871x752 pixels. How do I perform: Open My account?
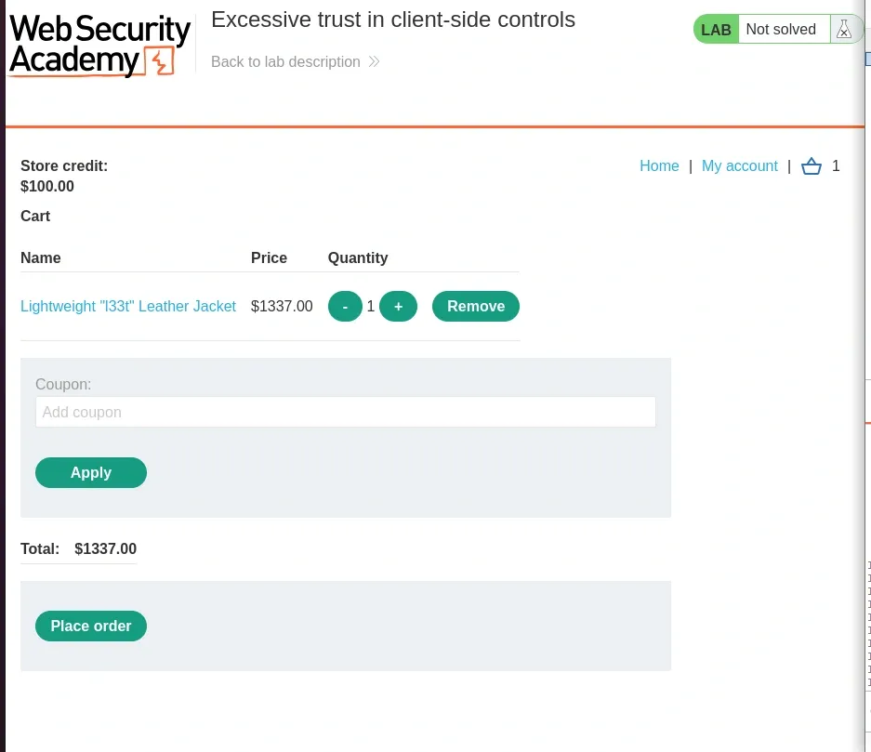pos(740,165)
